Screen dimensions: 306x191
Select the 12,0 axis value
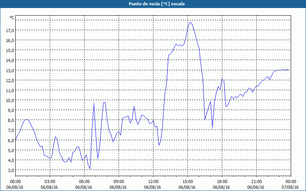(10, 81)
